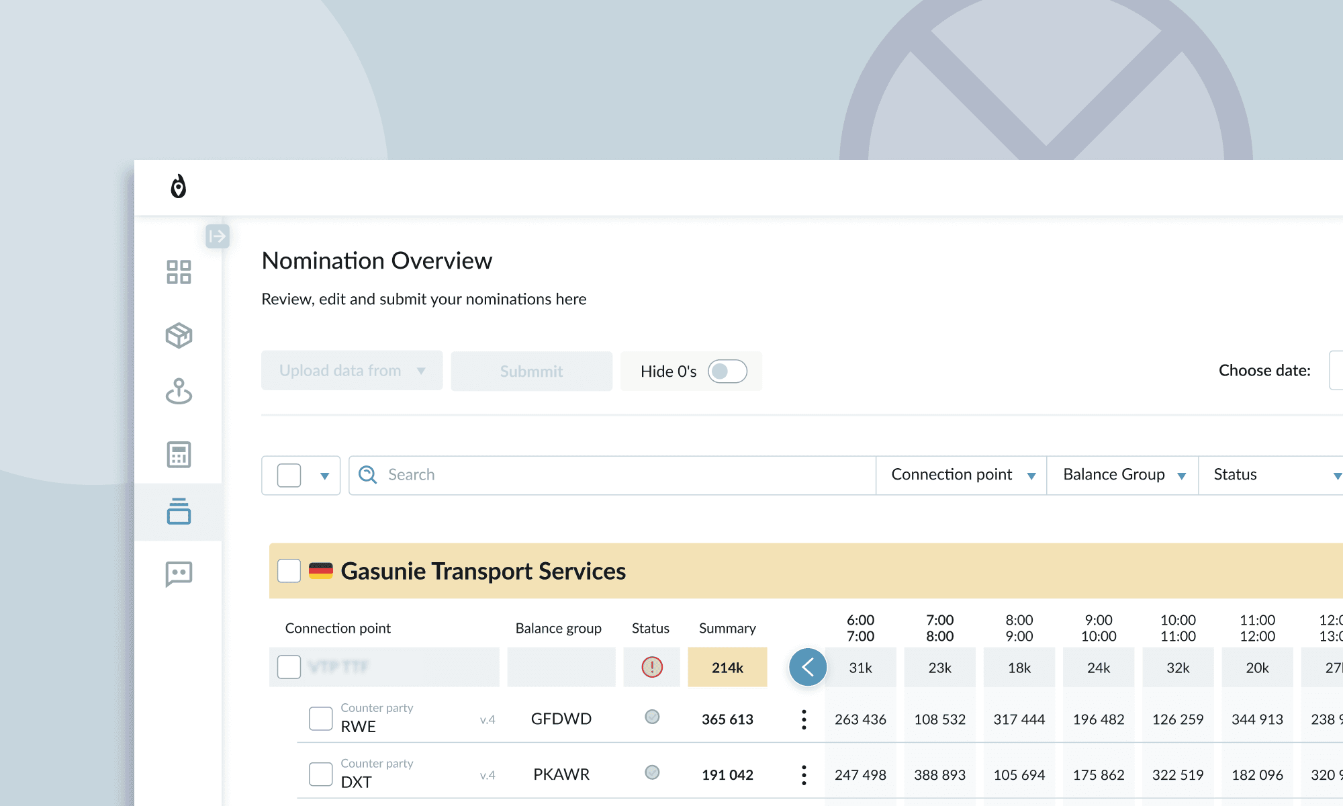This screenshot has height=806, width=1343.
Task: Click the 322 519 value in the DXT row
Action: pos(1178,775)
